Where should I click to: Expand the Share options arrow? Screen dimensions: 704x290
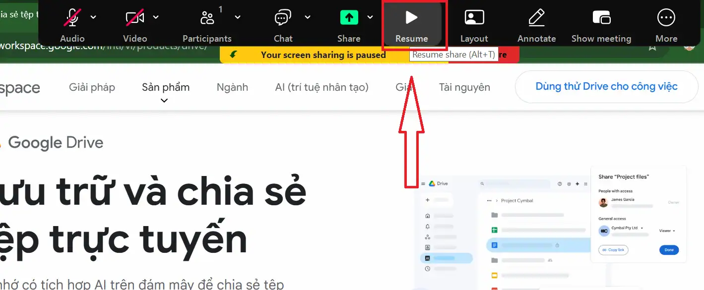pyautogui.click(x=370, y=17)
